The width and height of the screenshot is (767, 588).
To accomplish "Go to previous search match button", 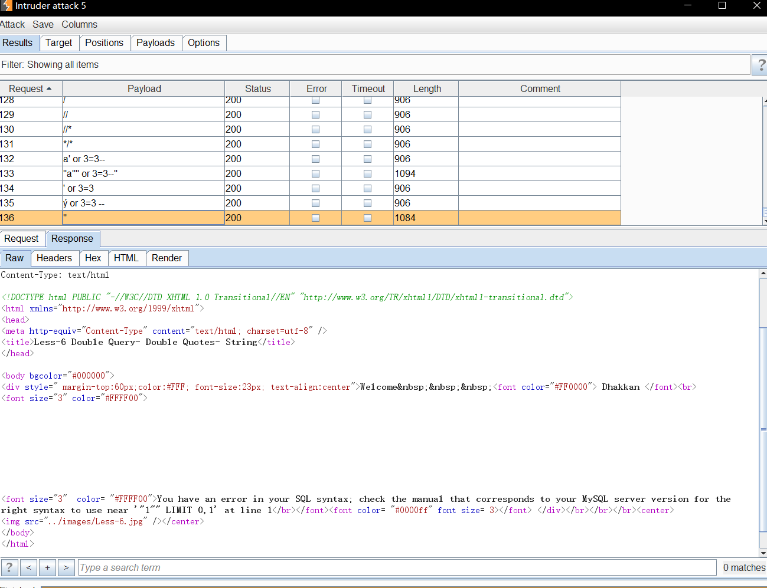I will [28, 567].
